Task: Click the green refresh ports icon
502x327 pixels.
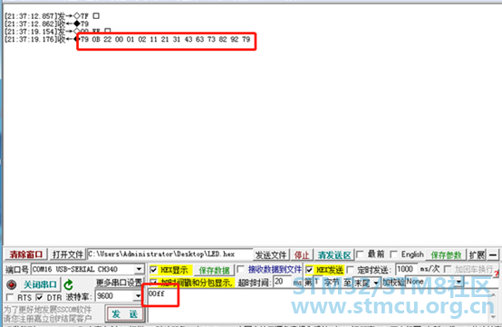Action: click(x=68, y=284)
